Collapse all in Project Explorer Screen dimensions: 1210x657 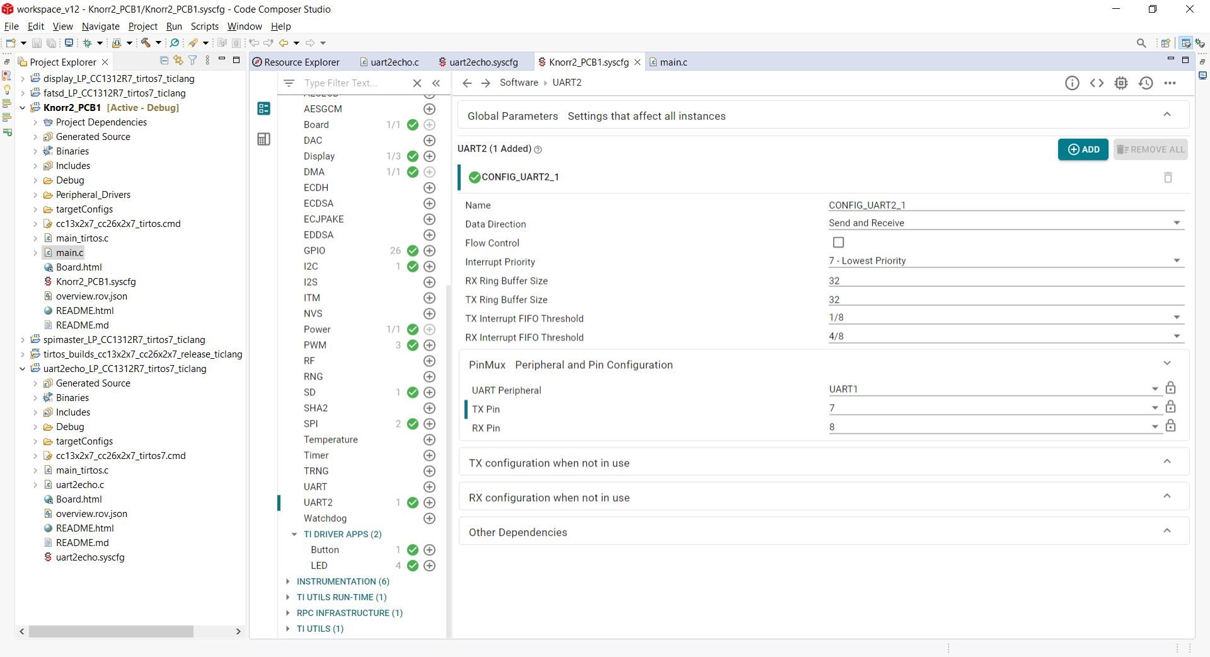[x=164, y=61]
